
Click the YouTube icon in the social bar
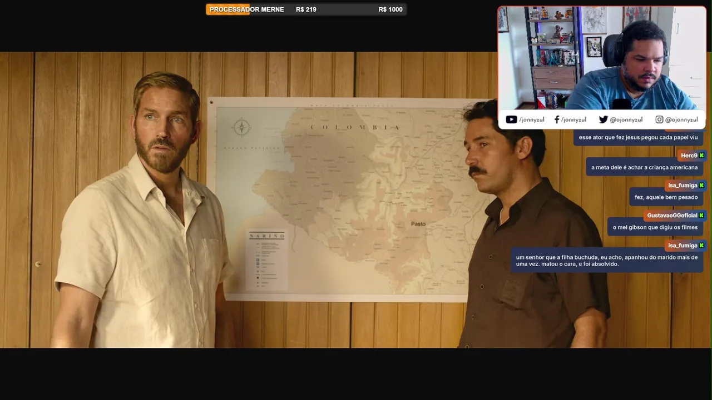pyautogui.click(x=511, y=119)
